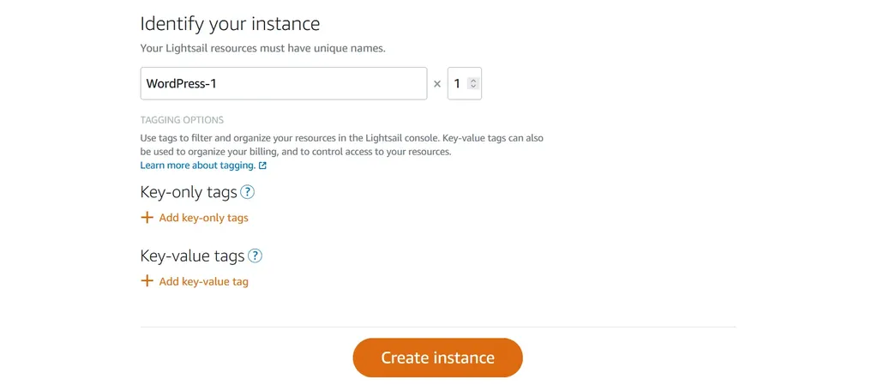Focus the WordPress-1 instance name field
This screenshot has width=878, height=391.
283,84
